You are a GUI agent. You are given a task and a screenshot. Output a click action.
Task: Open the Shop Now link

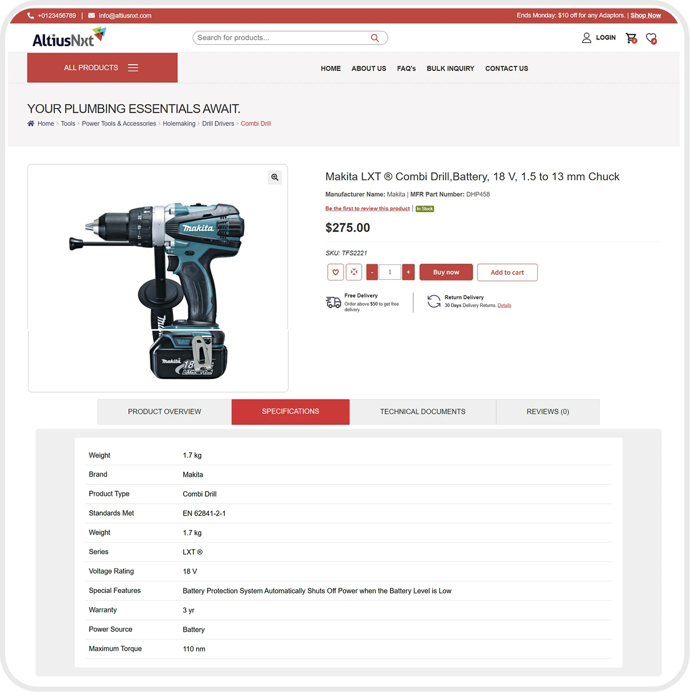click(645, 15)
